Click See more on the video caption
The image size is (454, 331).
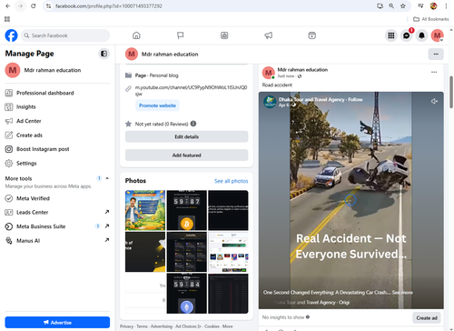(402, 293)
